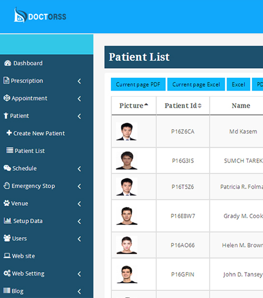Expand the Venue menu chevron
263x298 pixels.
click(x=79, y=204)
